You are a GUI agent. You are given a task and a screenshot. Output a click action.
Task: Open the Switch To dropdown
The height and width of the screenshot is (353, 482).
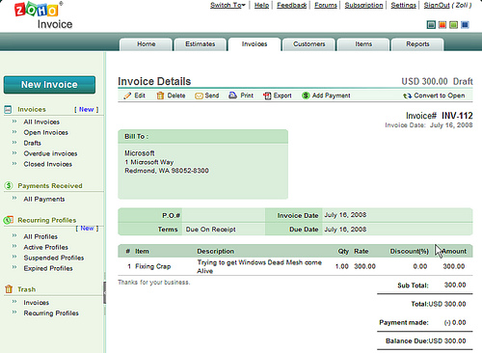point(228,5)
